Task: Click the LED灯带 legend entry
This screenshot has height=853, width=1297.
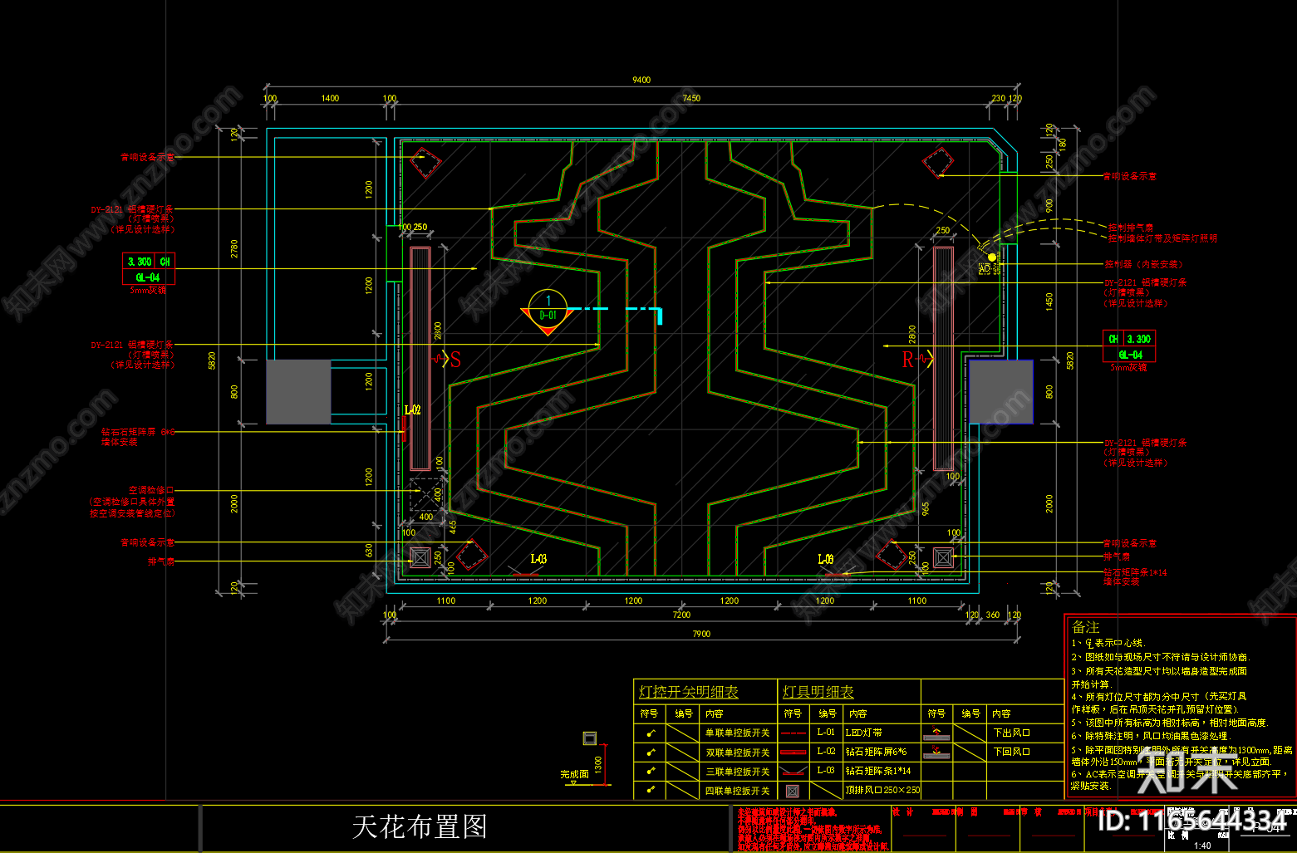Action: pos(863,733)
